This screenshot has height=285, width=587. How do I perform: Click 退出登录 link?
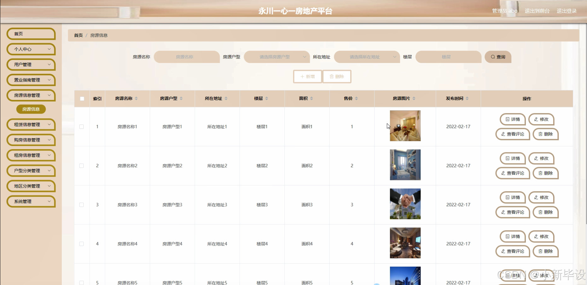567,11
